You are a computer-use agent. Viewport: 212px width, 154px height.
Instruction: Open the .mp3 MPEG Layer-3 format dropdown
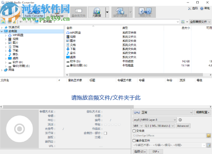click(x=155, y=120)
